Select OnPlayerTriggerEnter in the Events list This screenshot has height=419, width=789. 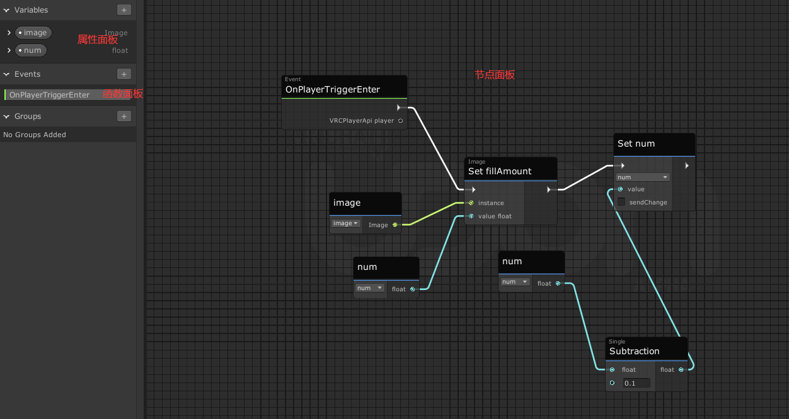50,95
